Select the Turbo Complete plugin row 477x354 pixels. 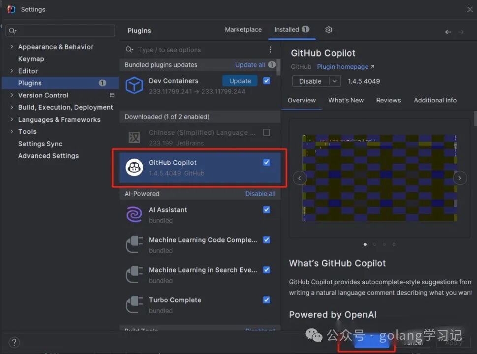pyautogui.click(x=200, y=305)
